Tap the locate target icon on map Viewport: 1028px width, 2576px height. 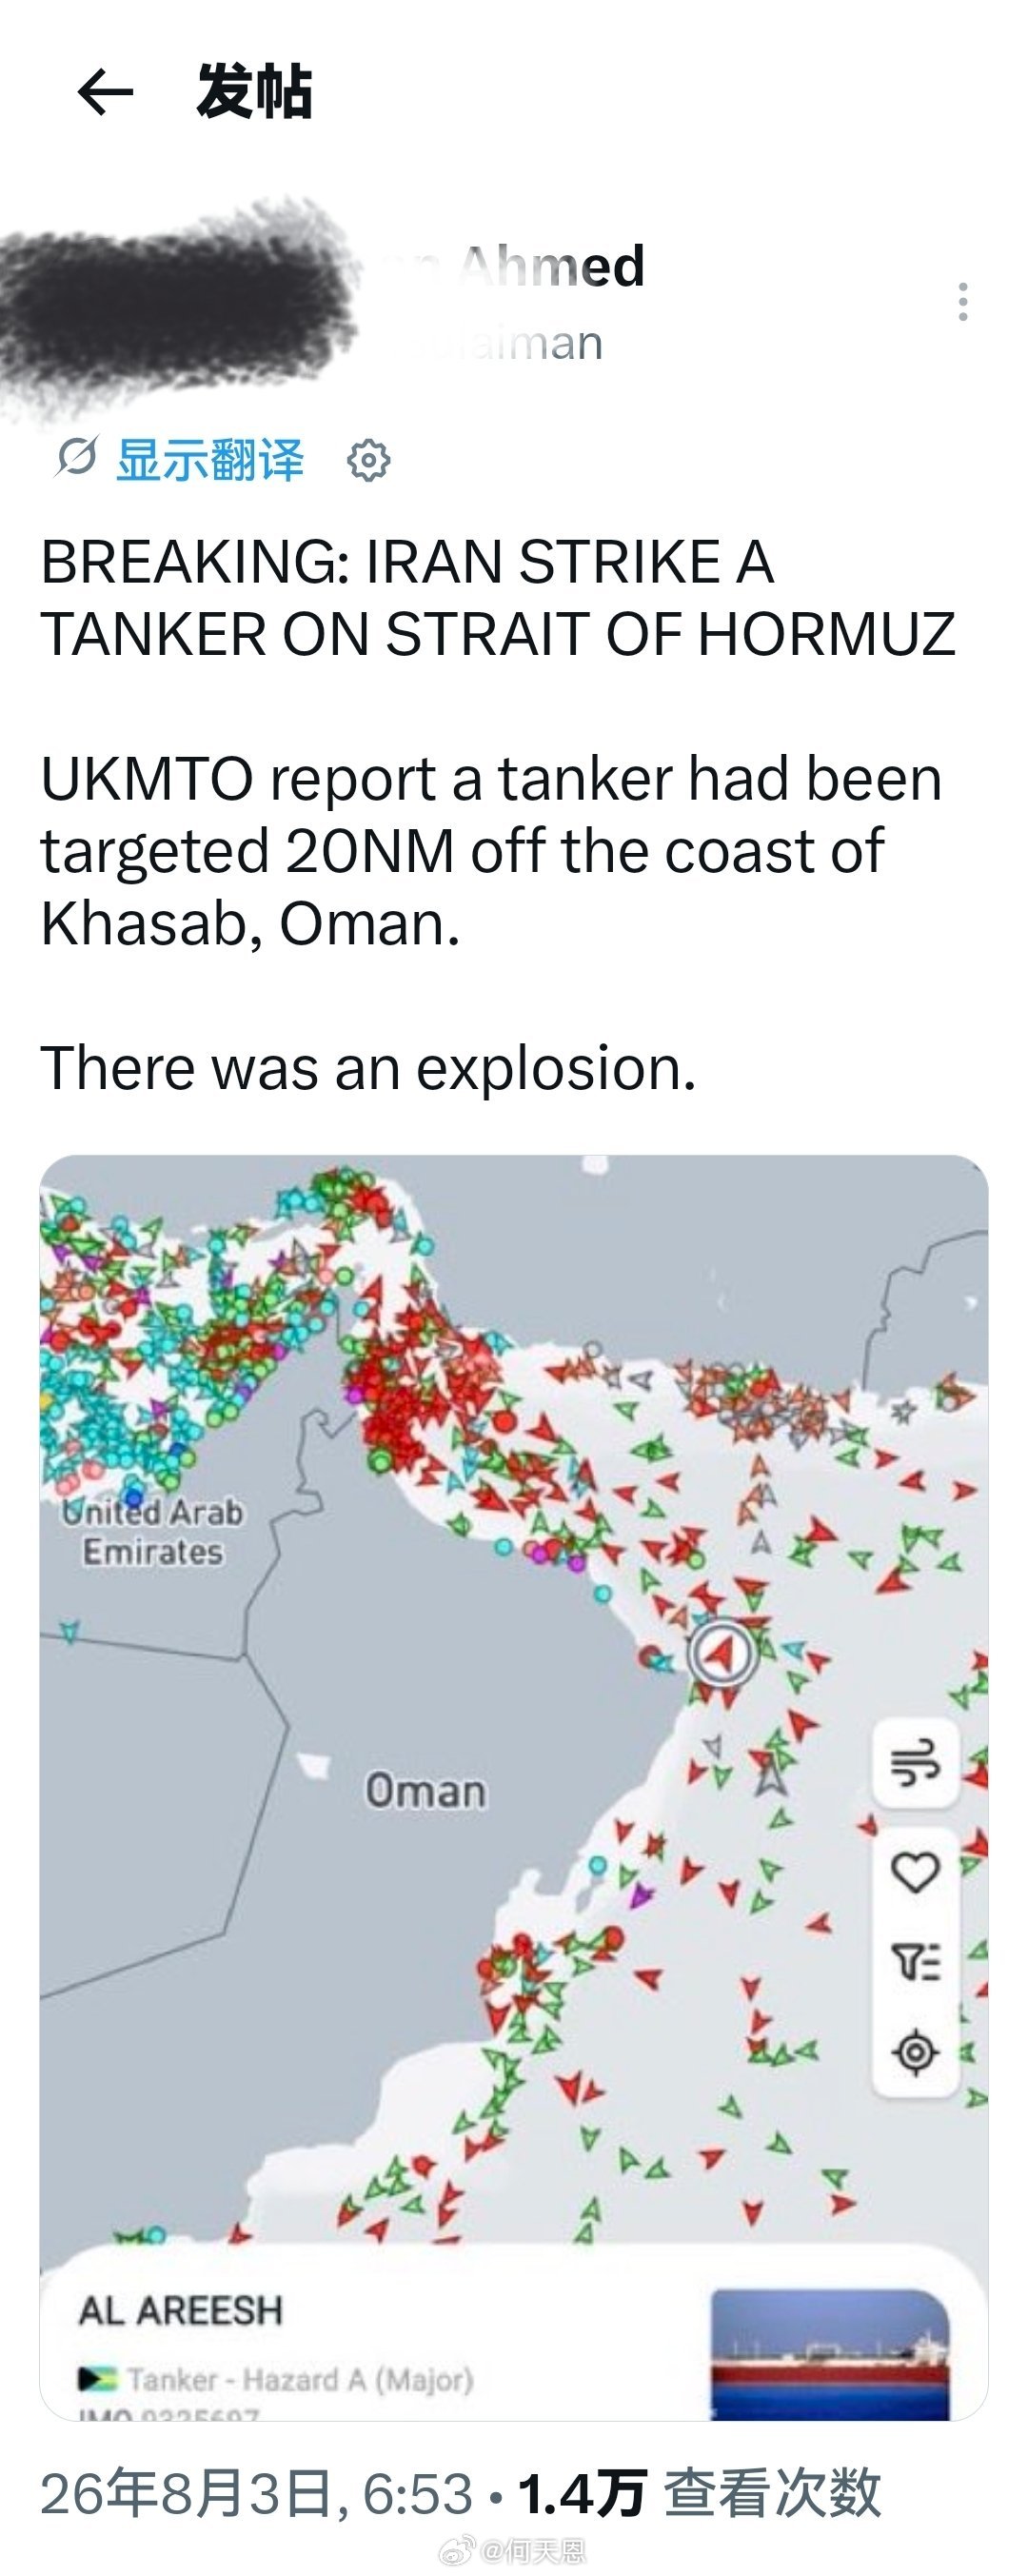click(916, 2053)
